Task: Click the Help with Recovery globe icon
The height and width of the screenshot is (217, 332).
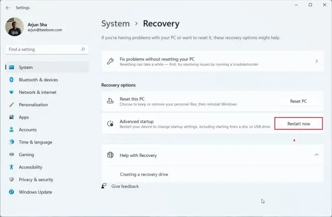Action: pyautogui.click(x=110, y=155)
